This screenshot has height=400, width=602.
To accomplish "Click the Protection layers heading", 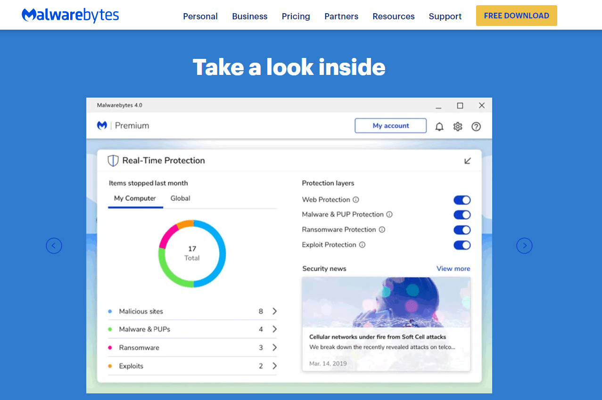I will click(x=328, y=183).
